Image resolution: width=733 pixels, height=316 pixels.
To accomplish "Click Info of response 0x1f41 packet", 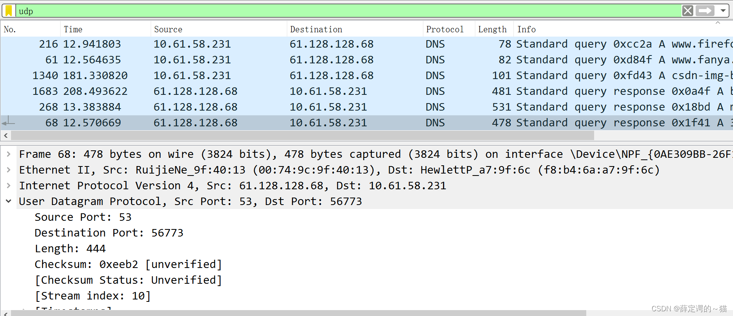I will 624,123.
